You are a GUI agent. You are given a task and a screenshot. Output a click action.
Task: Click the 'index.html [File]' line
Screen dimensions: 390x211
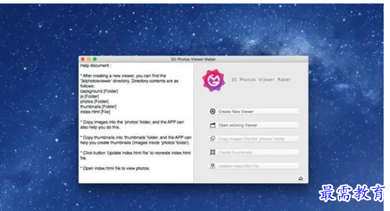[95, 112]
